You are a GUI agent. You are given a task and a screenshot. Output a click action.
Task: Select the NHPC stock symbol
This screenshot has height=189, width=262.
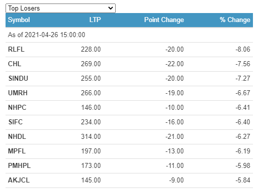click(17, 108)
